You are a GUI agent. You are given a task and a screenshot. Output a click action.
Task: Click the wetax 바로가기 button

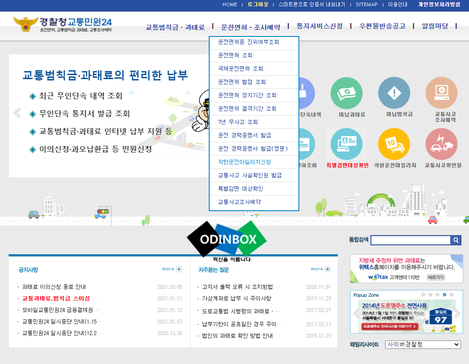pos(436,277)
